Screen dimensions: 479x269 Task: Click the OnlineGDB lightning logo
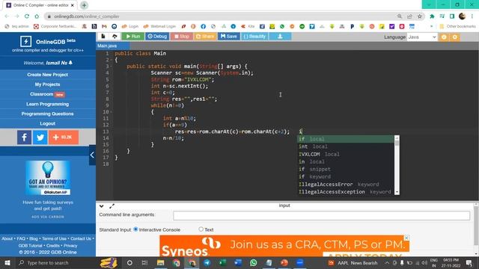25,42
